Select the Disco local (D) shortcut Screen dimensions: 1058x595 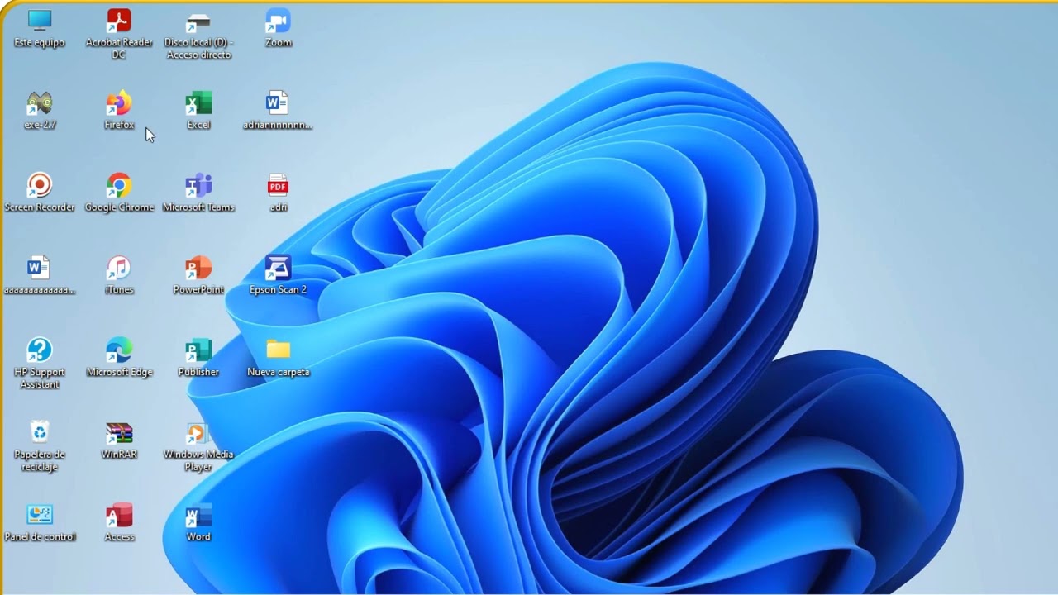click(198, 34)
